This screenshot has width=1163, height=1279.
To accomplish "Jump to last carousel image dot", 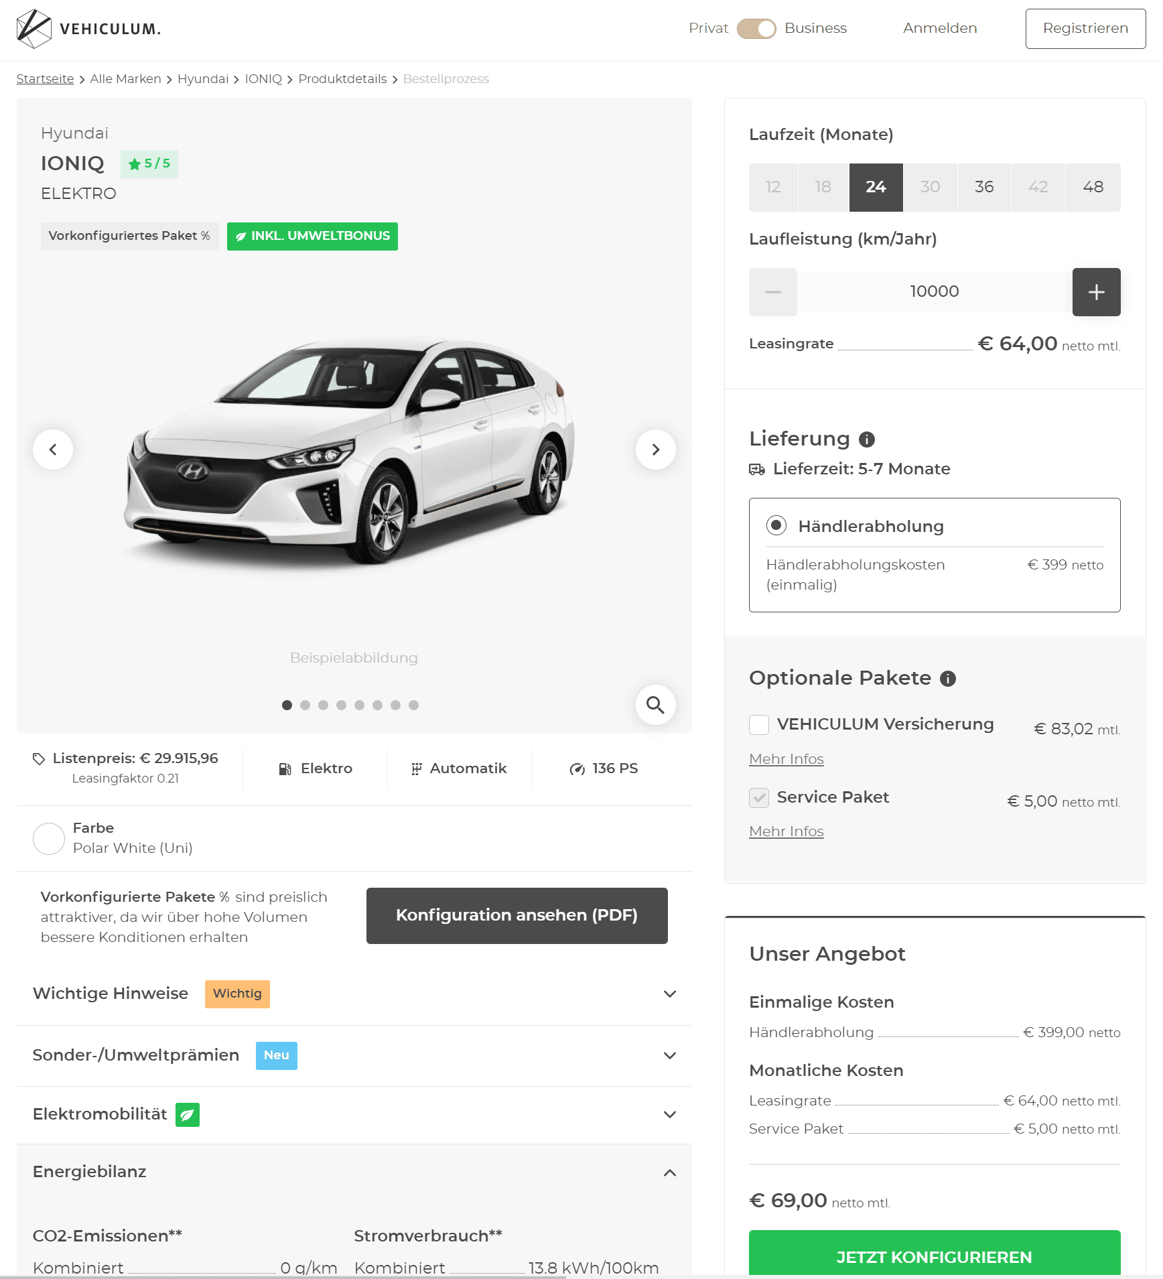I will tap(413, 705).
